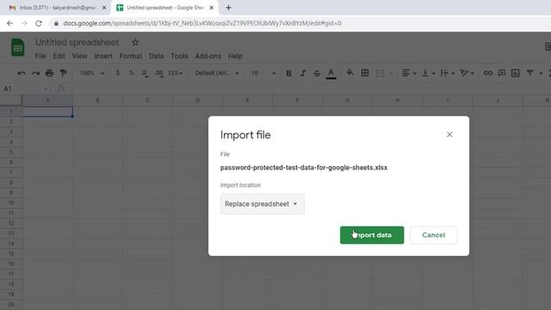Format as currency dollar icon
551x310 pixels.
(118, 73)
